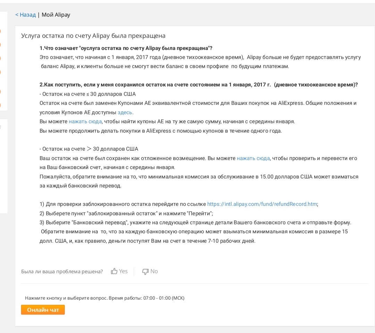Click the working hours note 07:00 - 01:00 (МСК)

pos(105,298)
